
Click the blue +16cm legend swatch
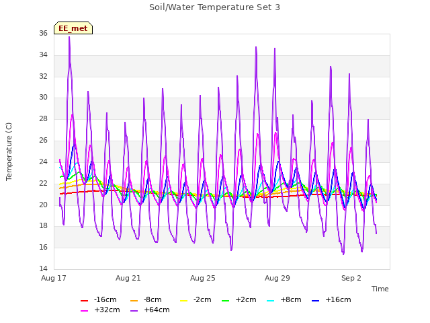[x=316, y=301]
